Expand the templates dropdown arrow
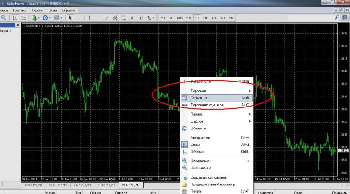 tap(61, 18)
